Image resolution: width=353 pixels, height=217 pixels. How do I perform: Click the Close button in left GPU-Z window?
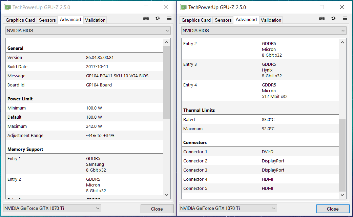(157, 209)
